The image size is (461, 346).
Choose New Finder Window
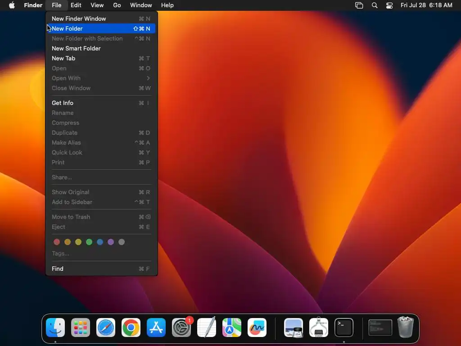click(101, 18)
